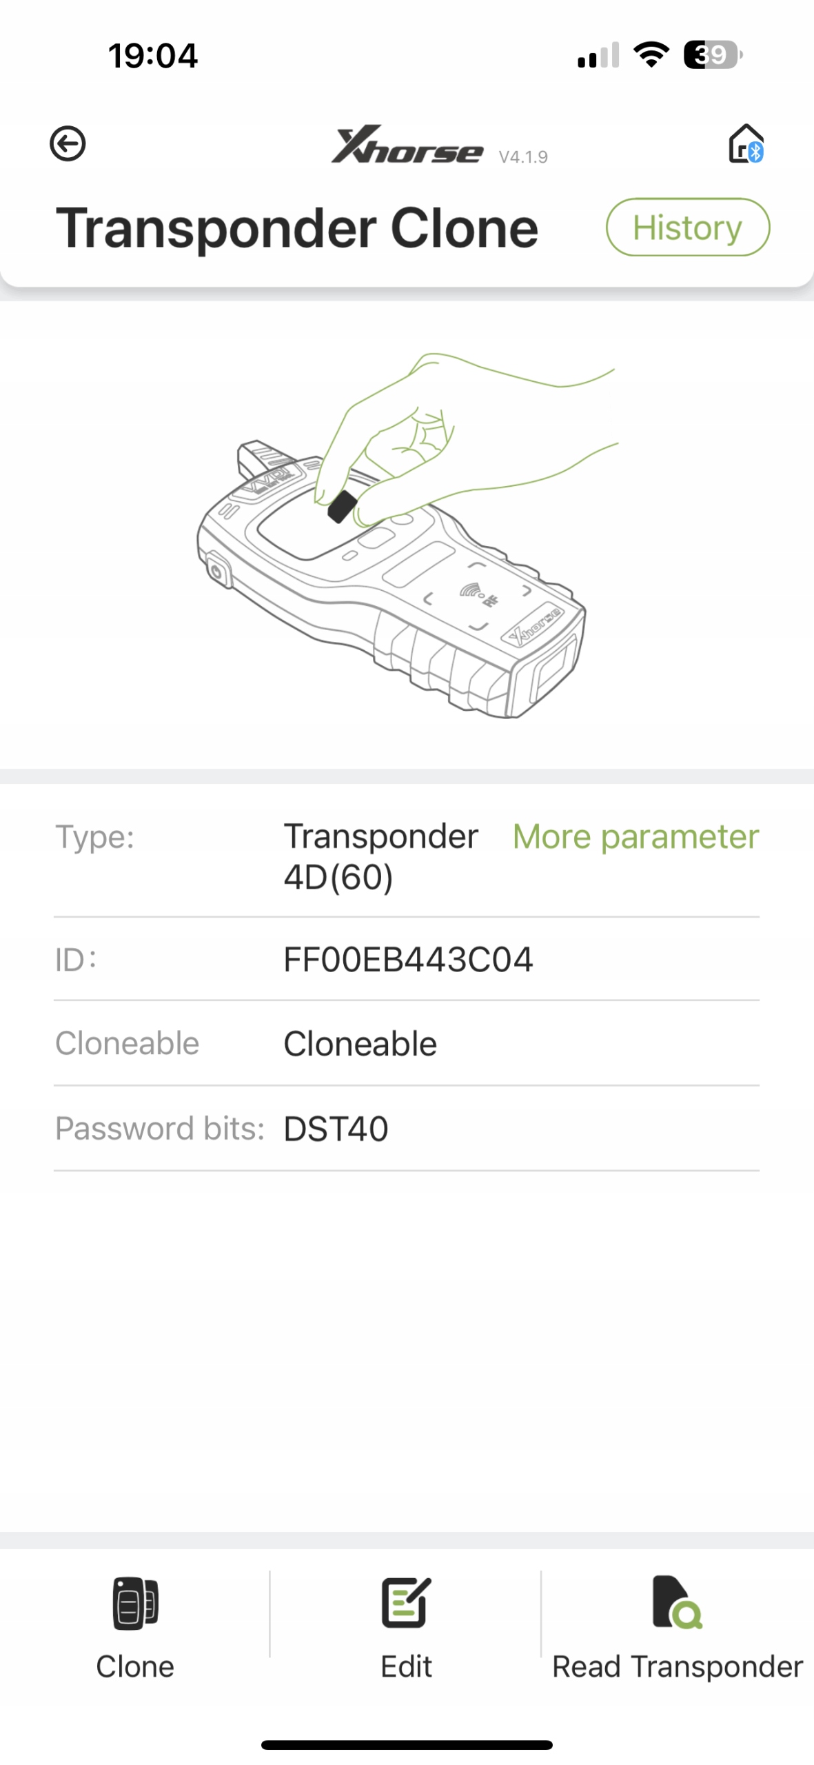Tap the DST40 password bits value
This screenshot has width=814, height=1765.
point(336,1129)
